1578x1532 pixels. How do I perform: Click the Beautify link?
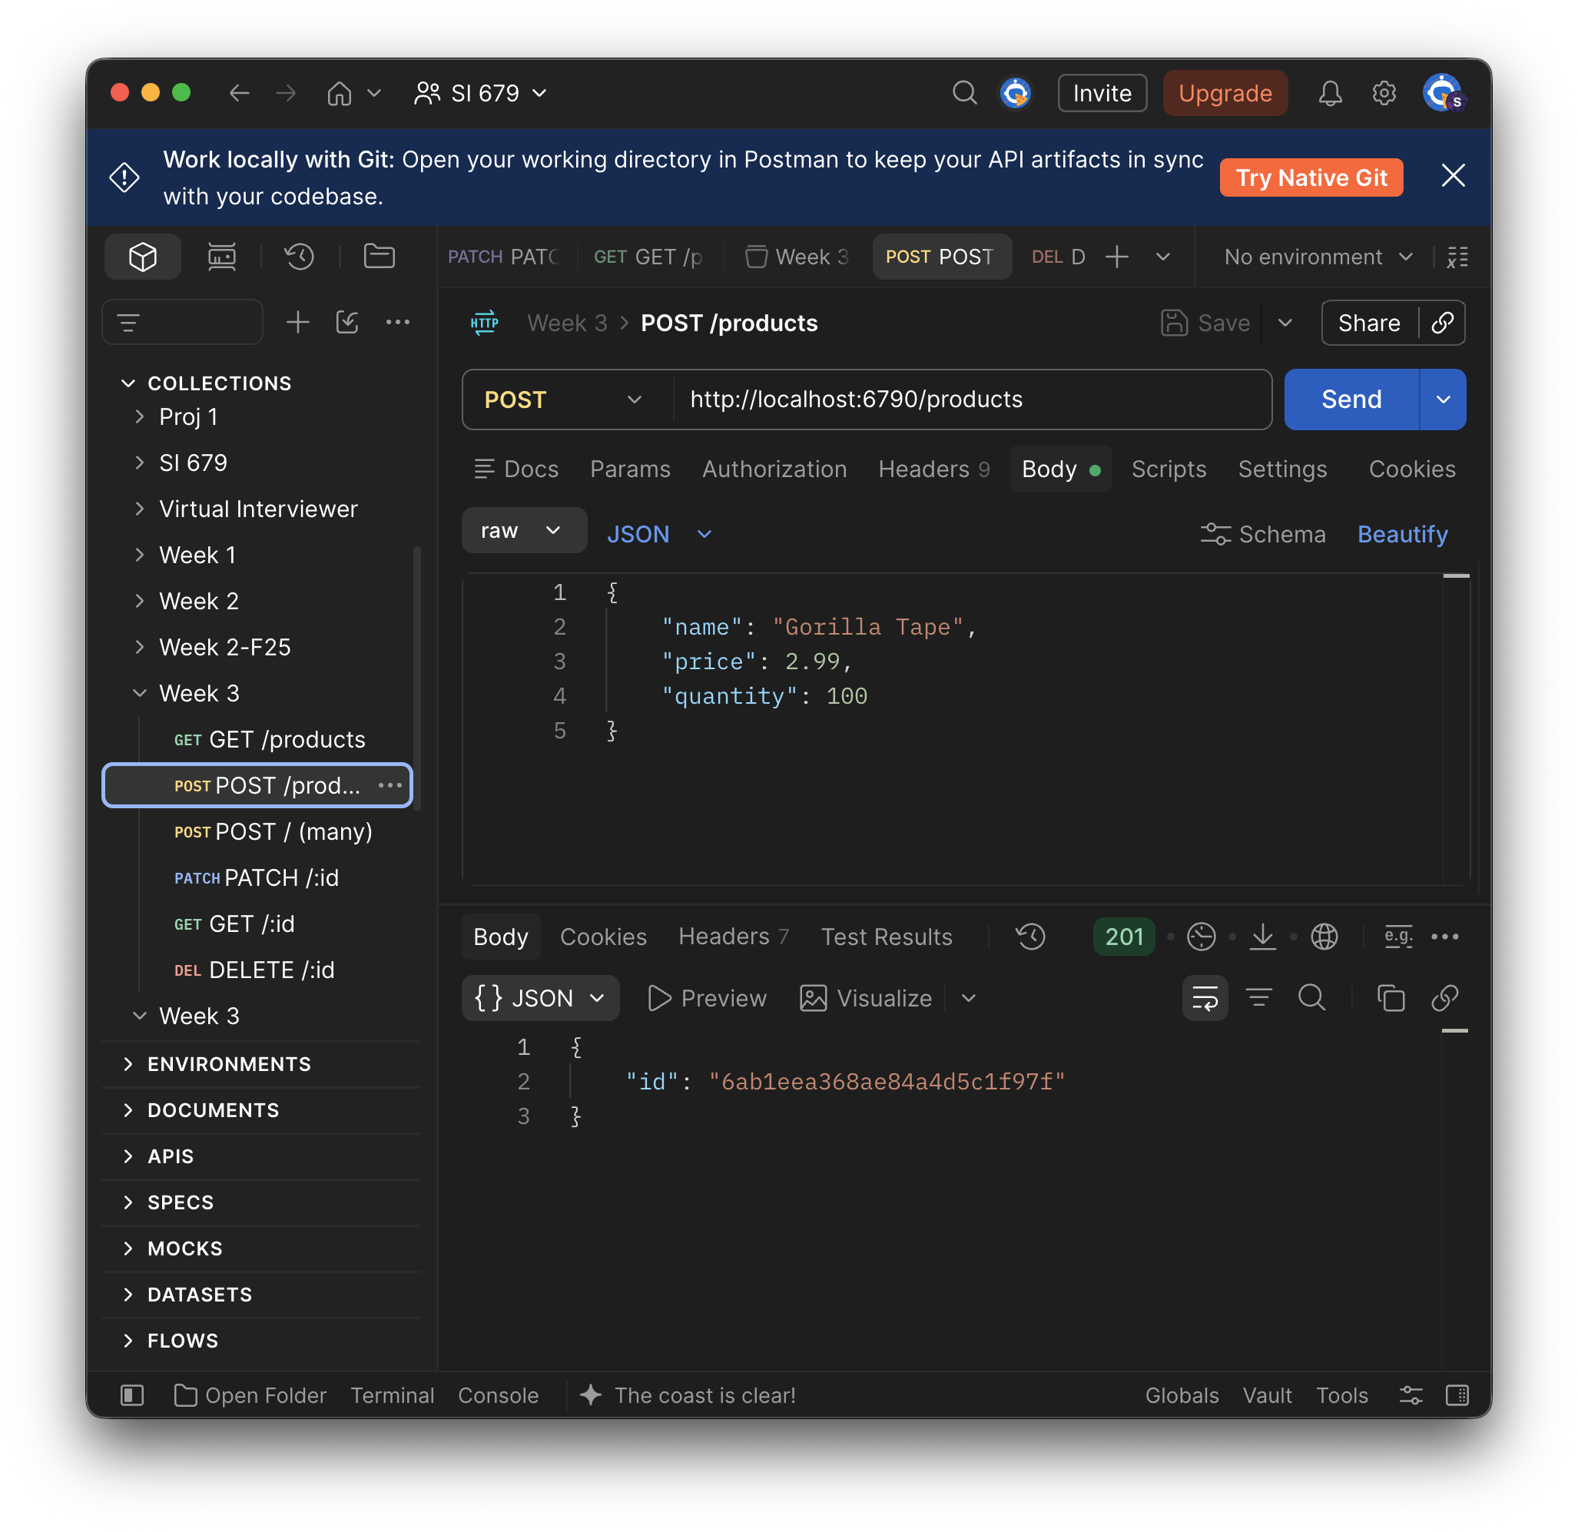1403,534
